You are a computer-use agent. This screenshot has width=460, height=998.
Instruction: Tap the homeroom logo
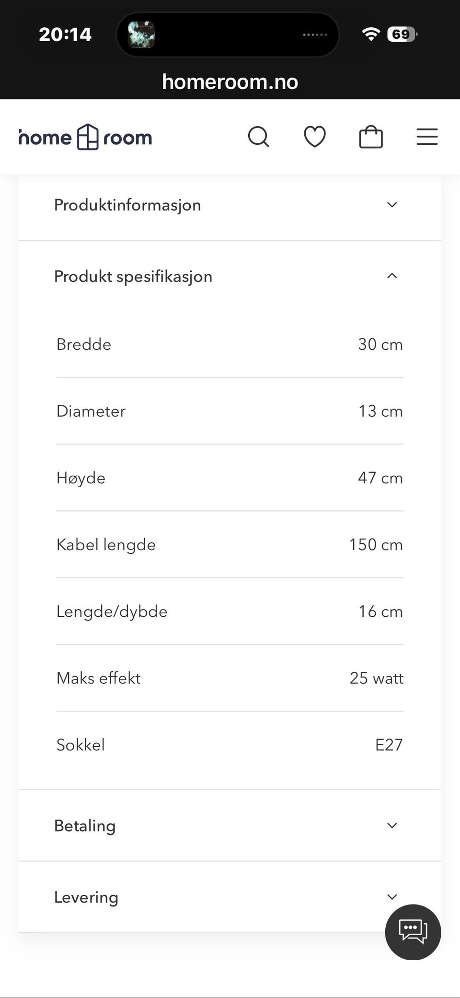click(x=85, y=137)
